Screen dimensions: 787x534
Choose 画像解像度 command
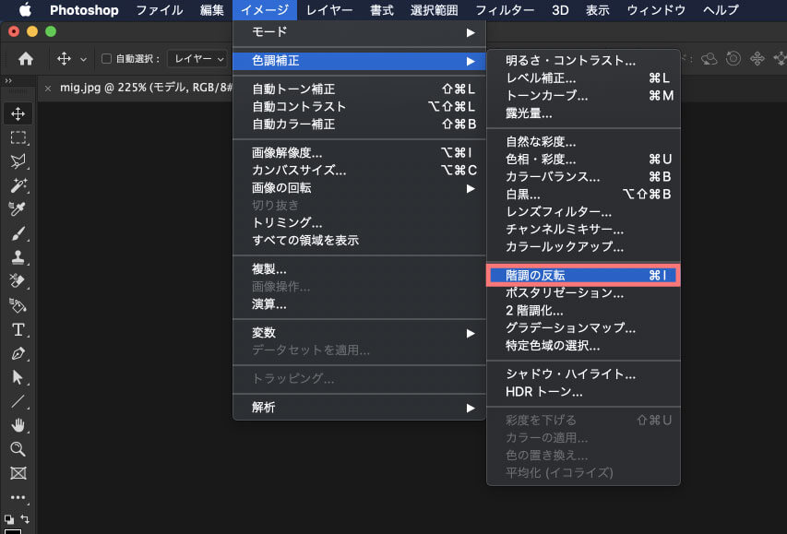360,153
